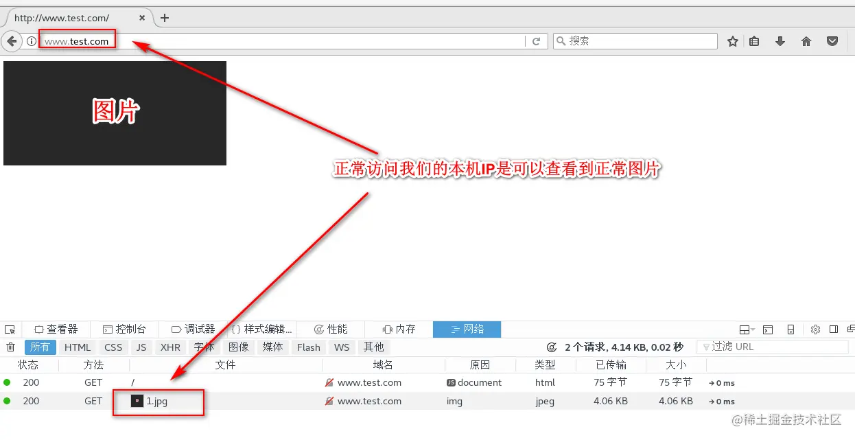This screenshot has height=440, width=855.
Task: Click the dark 图片 image on page
Action: (115, 113)
